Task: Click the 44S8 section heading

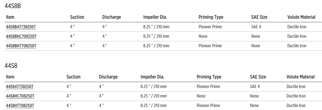Action: (11, 66)
